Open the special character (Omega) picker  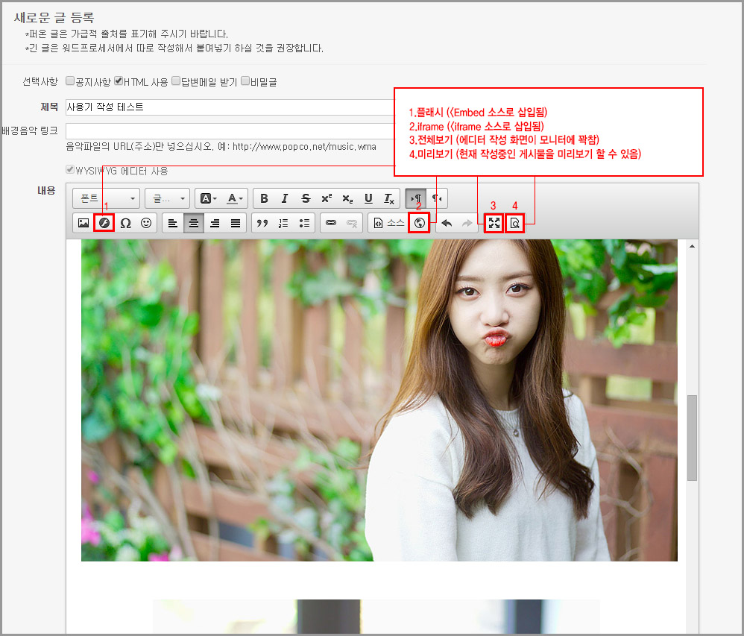click(x=125, y=223)
